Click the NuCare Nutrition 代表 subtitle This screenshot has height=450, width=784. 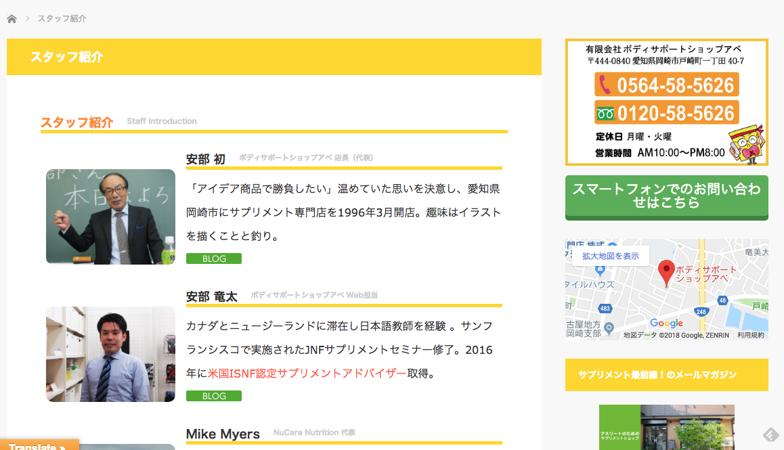pos(314,432)
